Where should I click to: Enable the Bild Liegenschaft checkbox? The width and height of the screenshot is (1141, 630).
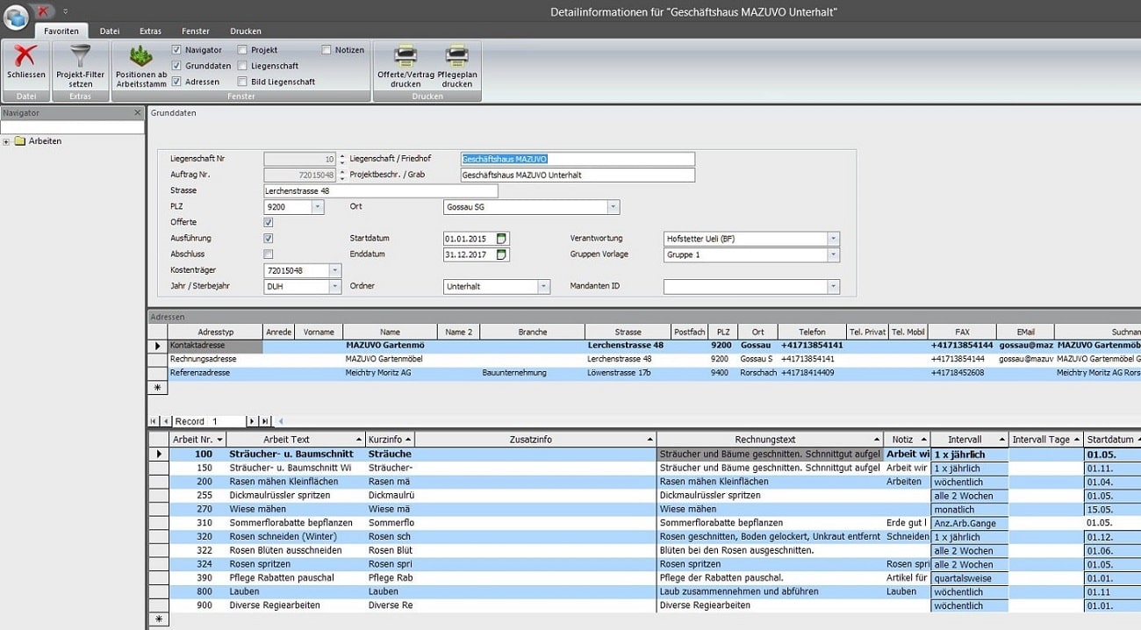pos(242,82)
